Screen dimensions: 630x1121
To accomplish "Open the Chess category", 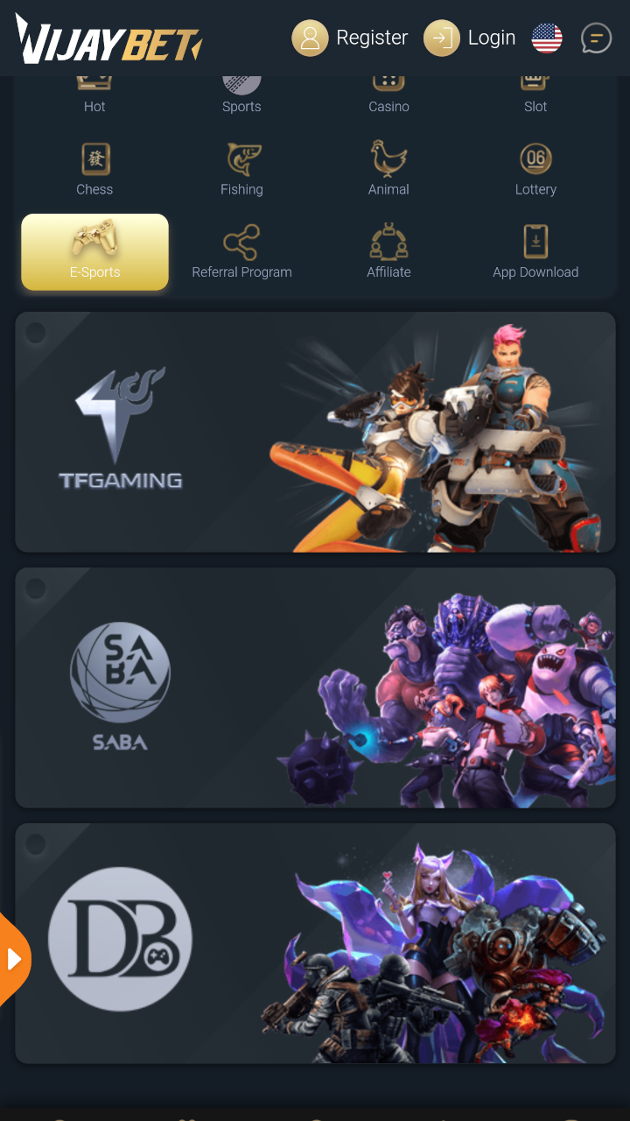I will (94, 170).
